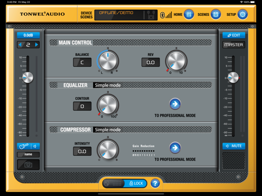The width and height of the screenshot is (262, 196).
Task: Toggle the LOCK switch
Action: point(124,183)
